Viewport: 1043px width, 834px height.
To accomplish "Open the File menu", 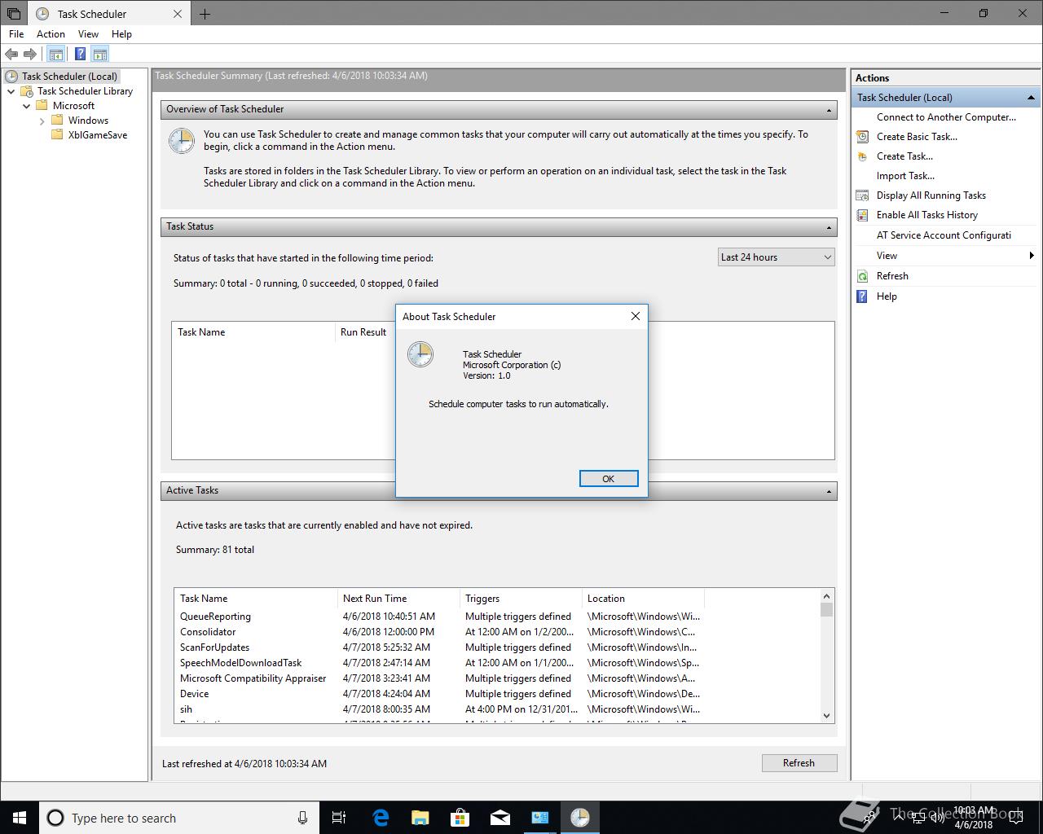I will (x=16, y=34).
